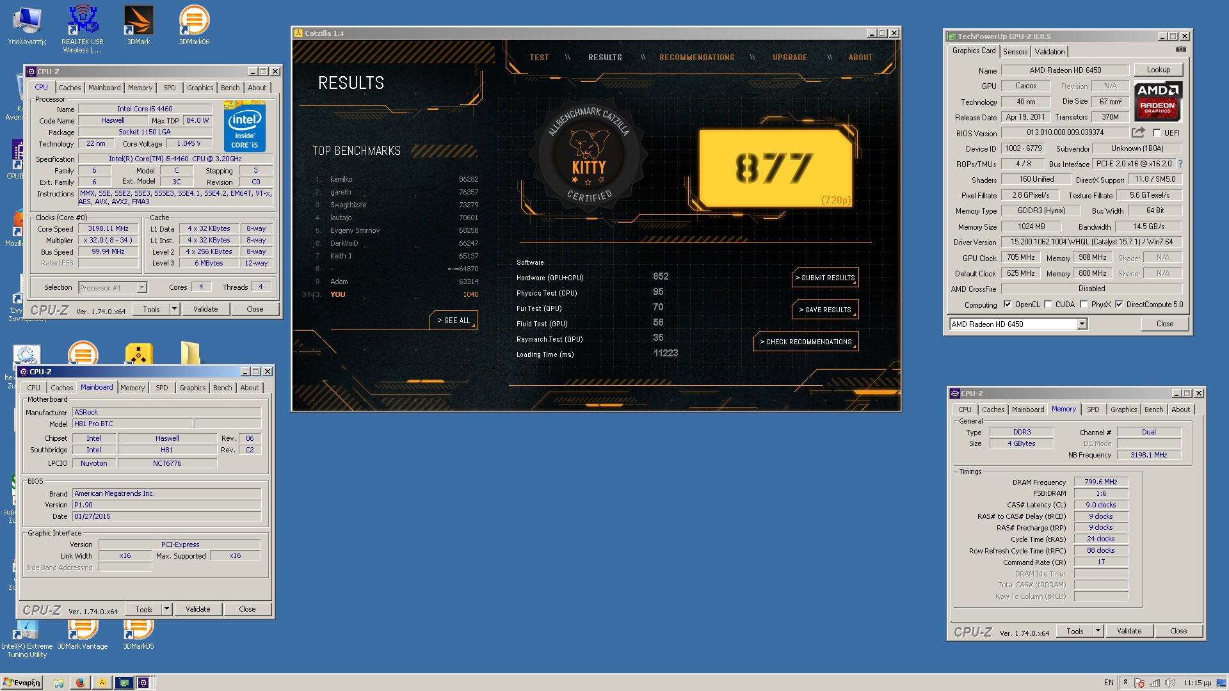Click the Driver Version field in GPU-Z
This screenshot has width=1229, height=691.
(x=1091, y=242)
